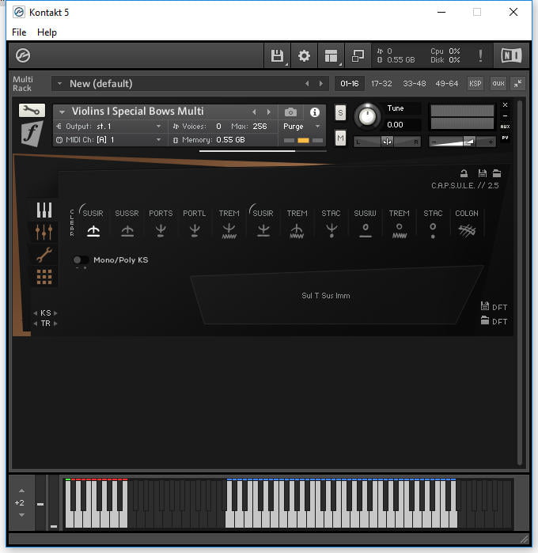Select the PORTS articulation
Viewport: 538px width, 553px height.
tap(161, 223)
